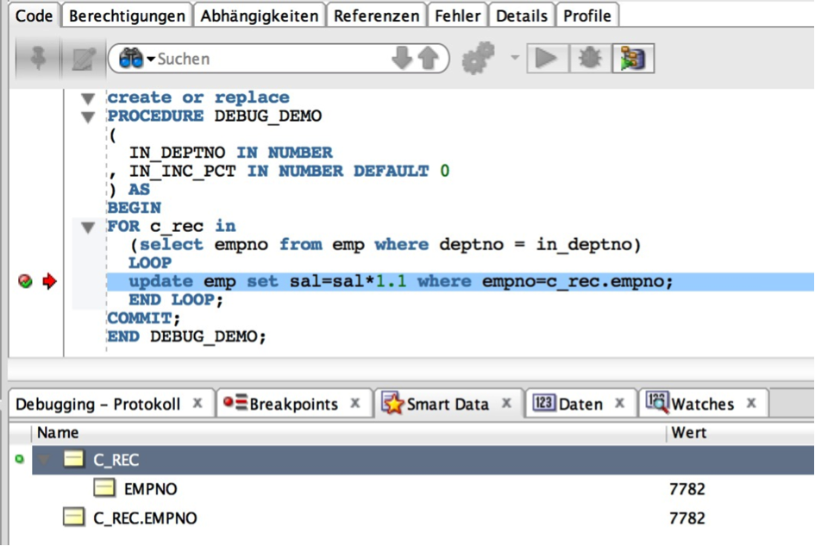Click the highlighted 'update emp set' code line
This screenshot has width=815, height=546.
(x=461, y=281)
